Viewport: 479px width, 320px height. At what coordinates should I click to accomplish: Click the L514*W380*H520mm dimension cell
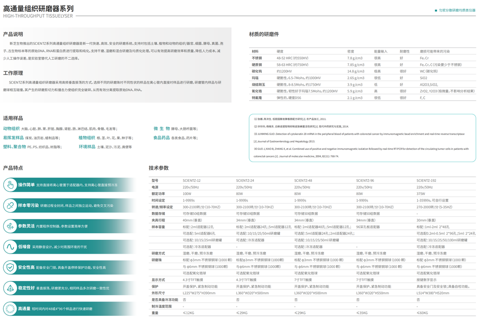tap(433, 293)
